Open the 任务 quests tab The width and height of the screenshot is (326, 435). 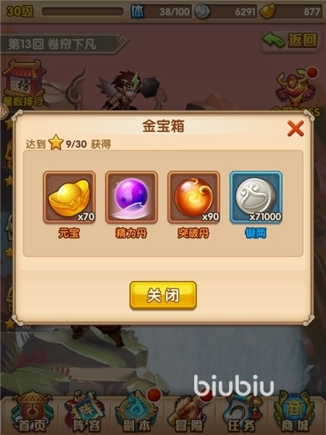[241, 413]
